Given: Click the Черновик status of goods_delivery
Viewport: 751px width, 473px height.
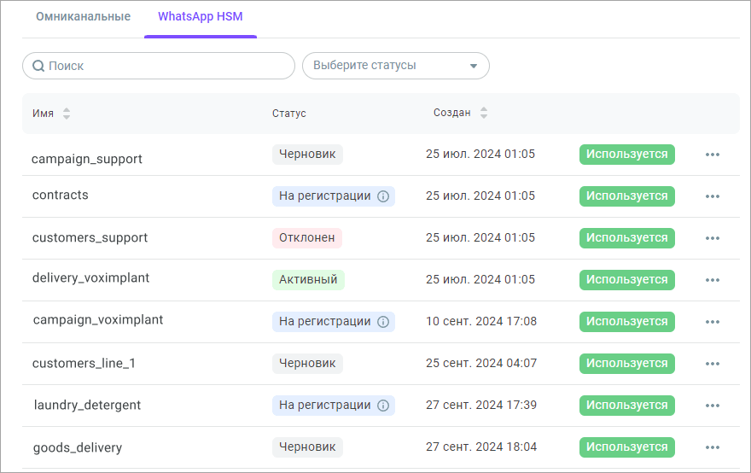Looking at the screenshot, I should point(307,447).
